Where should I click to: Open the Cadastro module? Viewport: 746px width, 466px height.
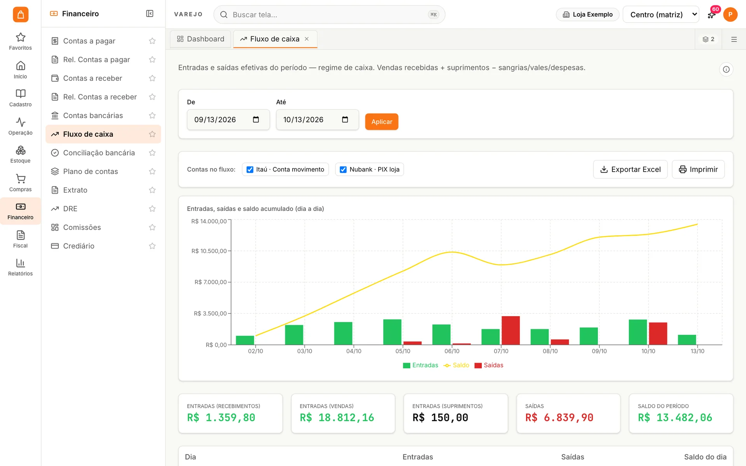coord(20,98)
